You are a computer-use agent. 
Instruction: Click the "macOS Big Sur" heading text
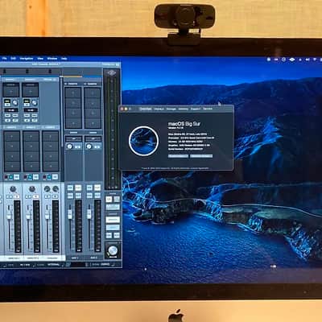184,124
